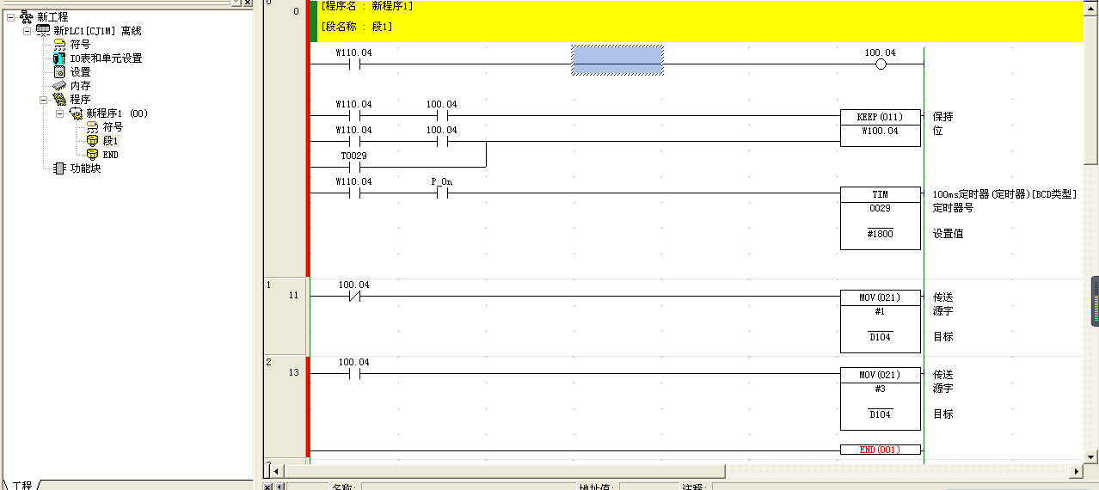1099x490 pixels.
Task: Select the END section icon
Action: pyautogui.click(x=92, y=155)
